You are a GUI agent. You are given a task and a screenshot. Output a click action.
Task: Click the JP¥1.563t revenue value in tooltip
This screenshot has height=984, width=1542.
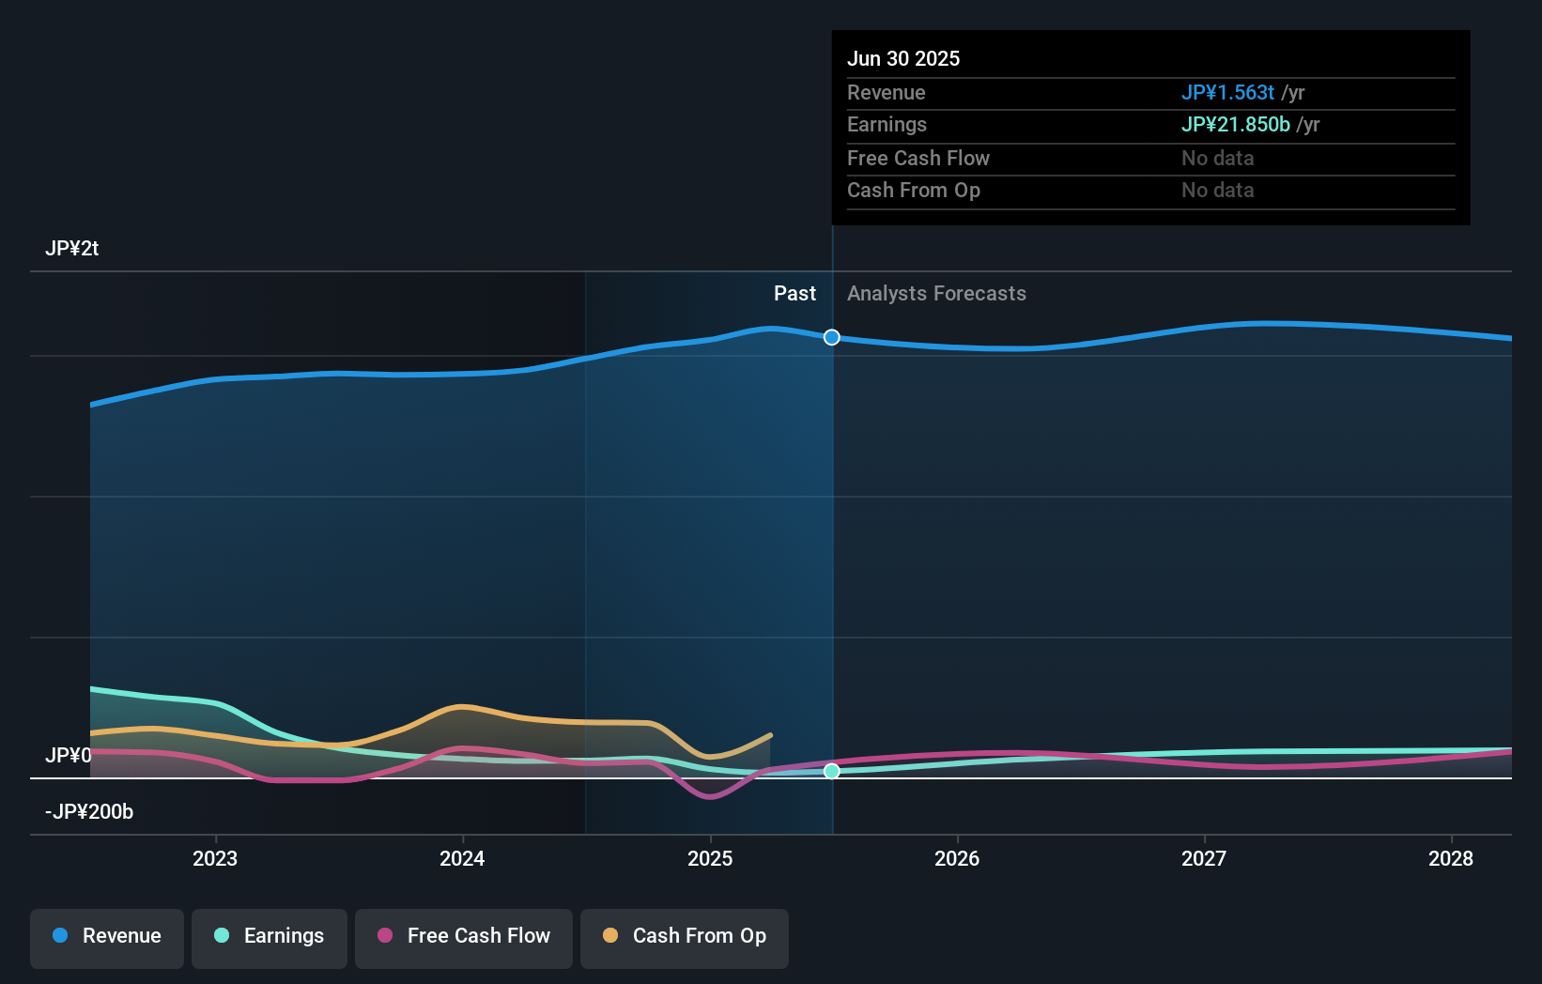click(x=1228, y=93)
